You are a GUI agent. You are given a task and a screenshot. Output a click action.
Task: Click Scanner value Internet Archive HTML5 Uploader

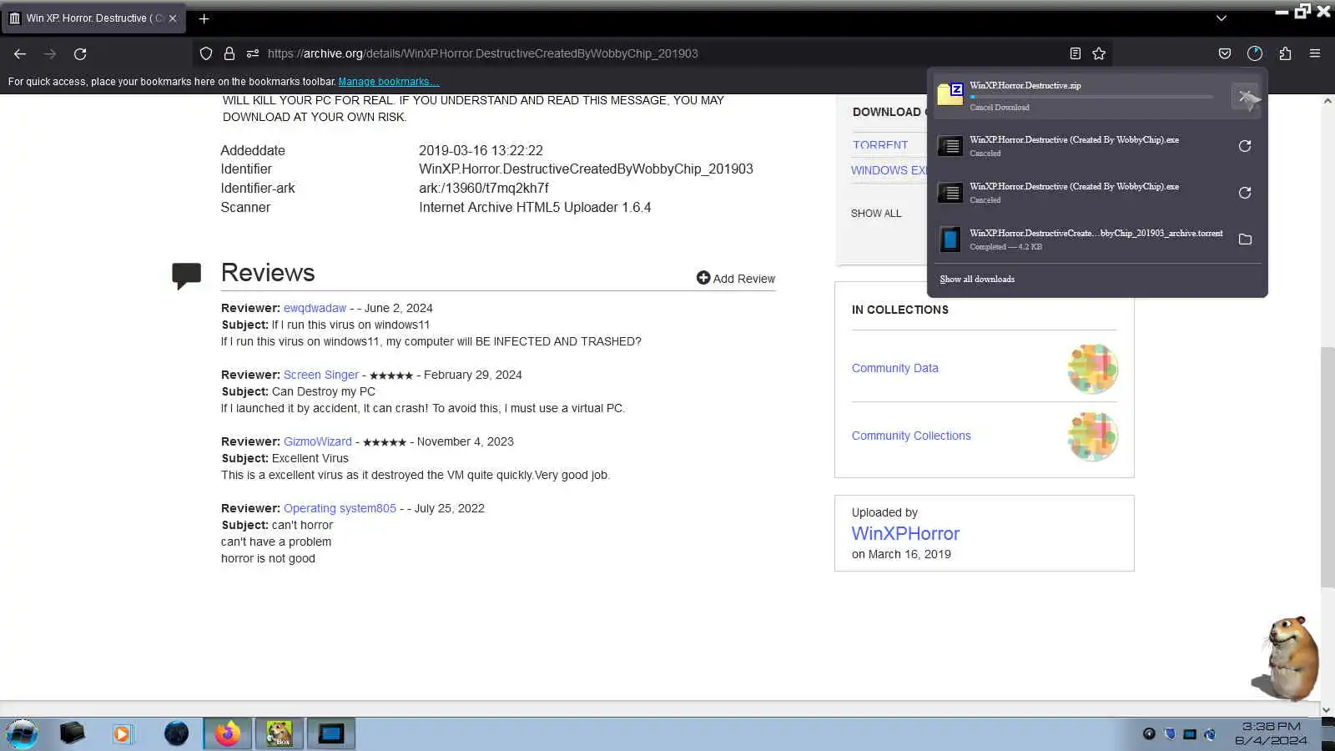pyautogui.click(x=535, y=208)
